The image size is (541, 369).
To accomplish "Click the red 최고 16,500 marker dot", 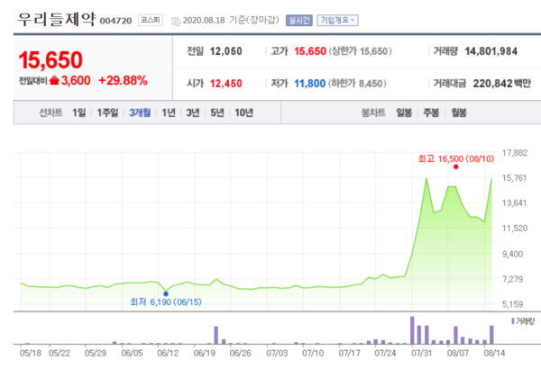I will (455, 166).
